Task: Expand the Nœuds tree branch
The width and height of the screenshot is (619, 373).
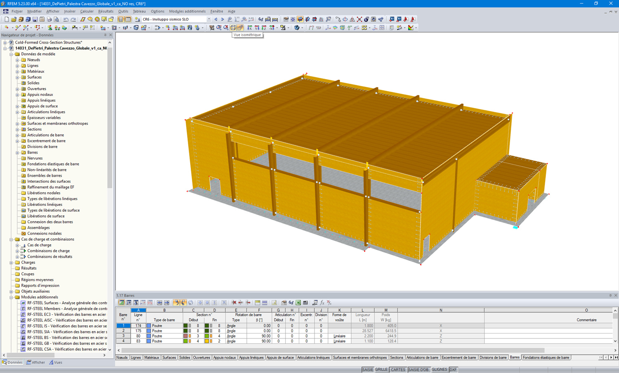Action: pos(17,60)
